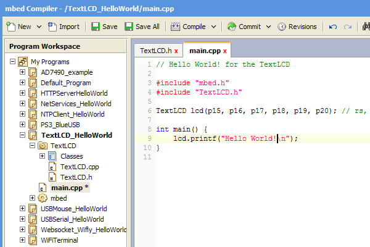
Task: Select the mbed library gear icon
Action: coord(43,198)
